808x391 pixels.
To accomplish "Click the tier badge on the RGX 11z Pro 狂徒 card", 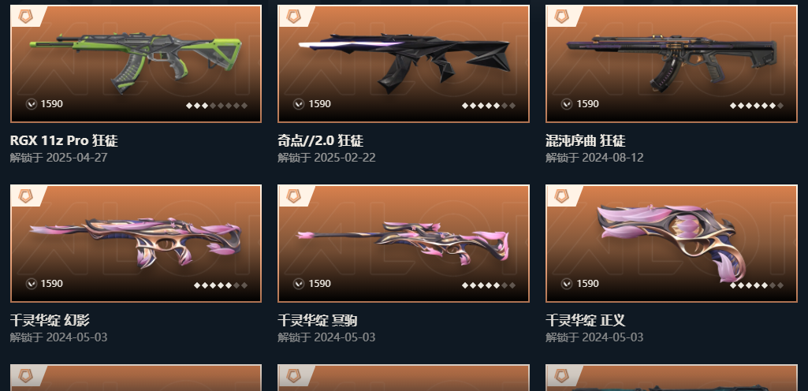I will (25, 16).
